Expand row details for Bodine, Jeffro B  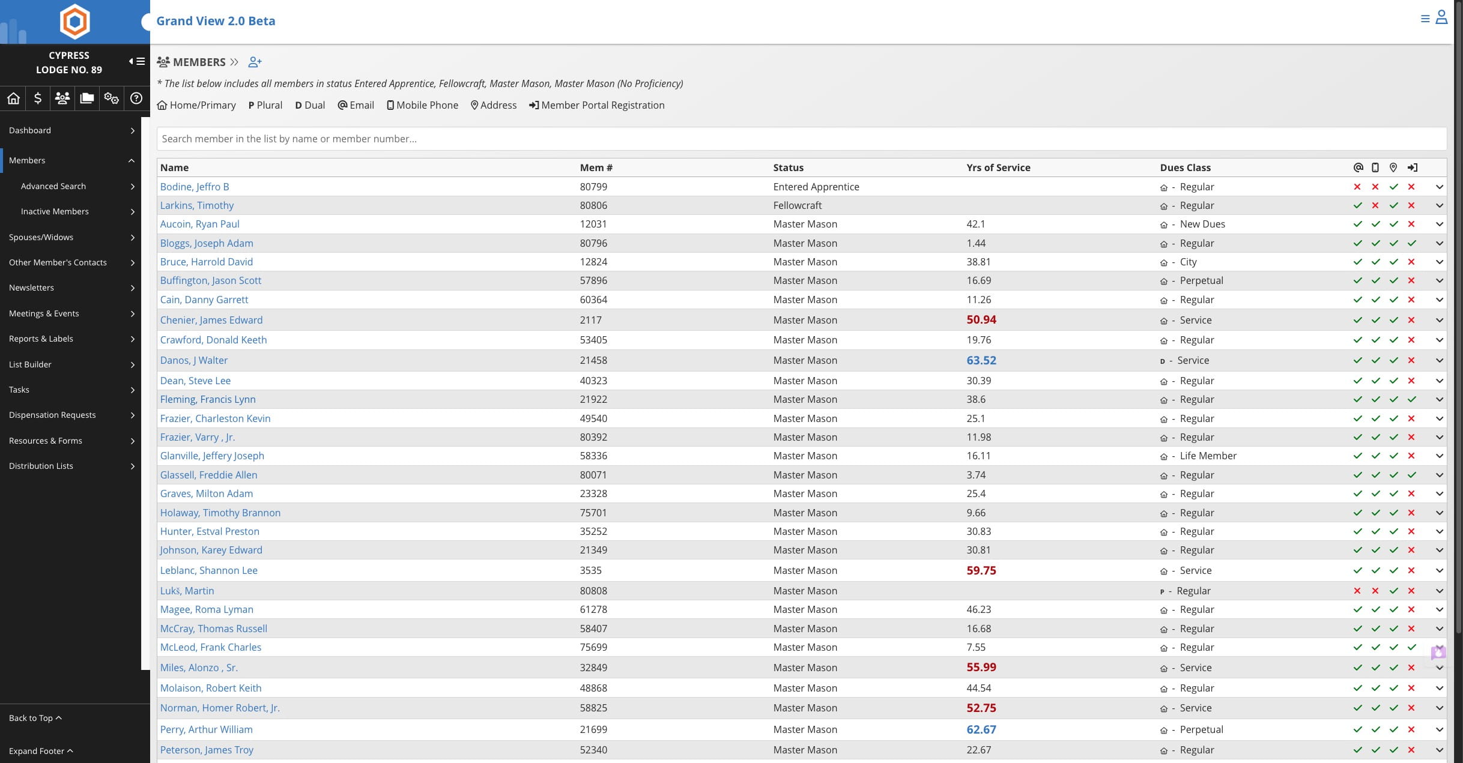[x=1440, y=187]
